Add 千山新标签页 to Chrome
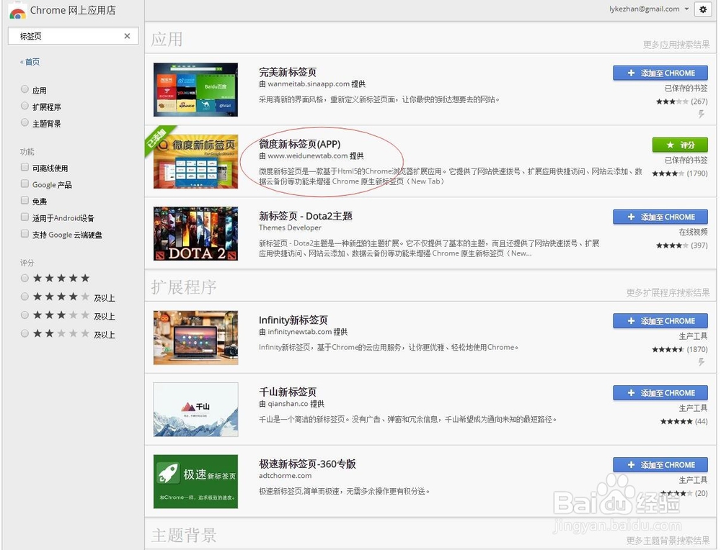This screenshot has height=550, width=721. (x=660, y=393)
